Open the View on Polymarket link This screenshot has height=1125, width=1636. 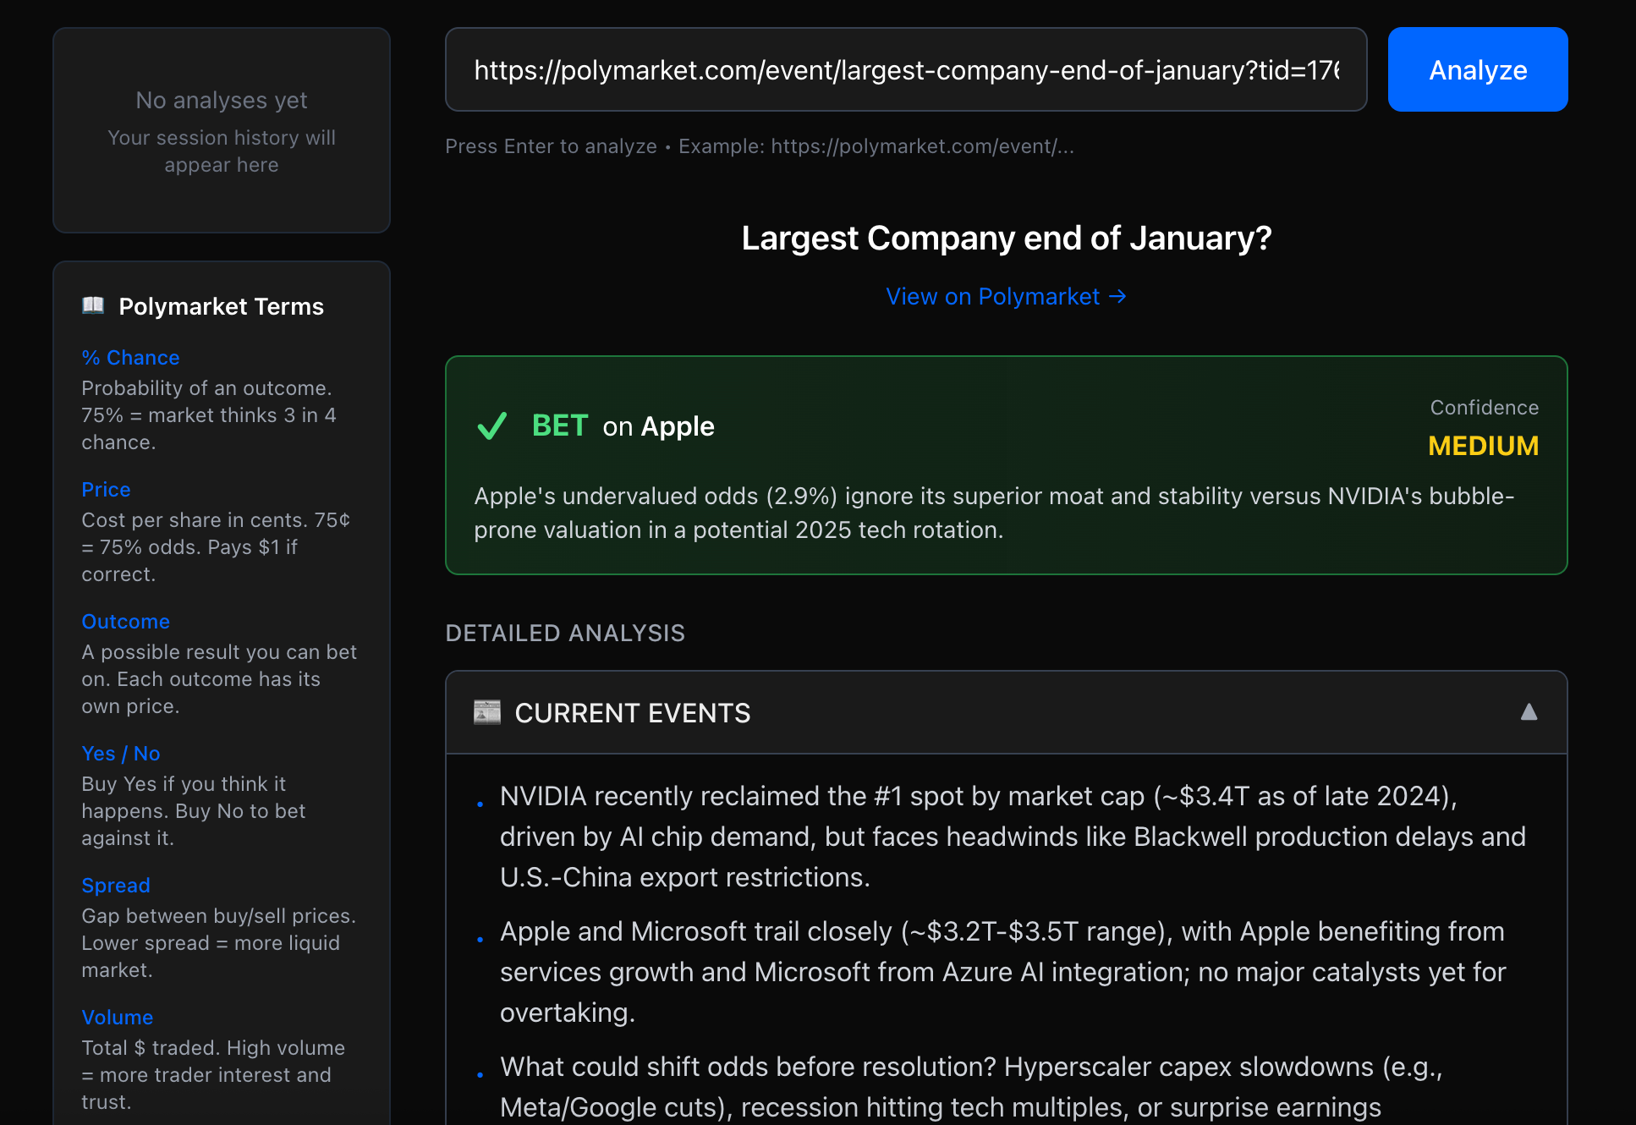pyautogui.click(x=992, y=297)
